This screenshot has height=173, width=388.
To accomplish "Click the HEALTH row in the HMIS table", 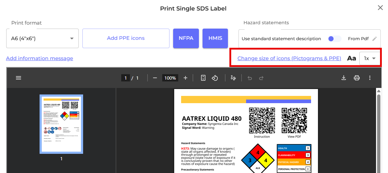I will click(x=294, y=148).
